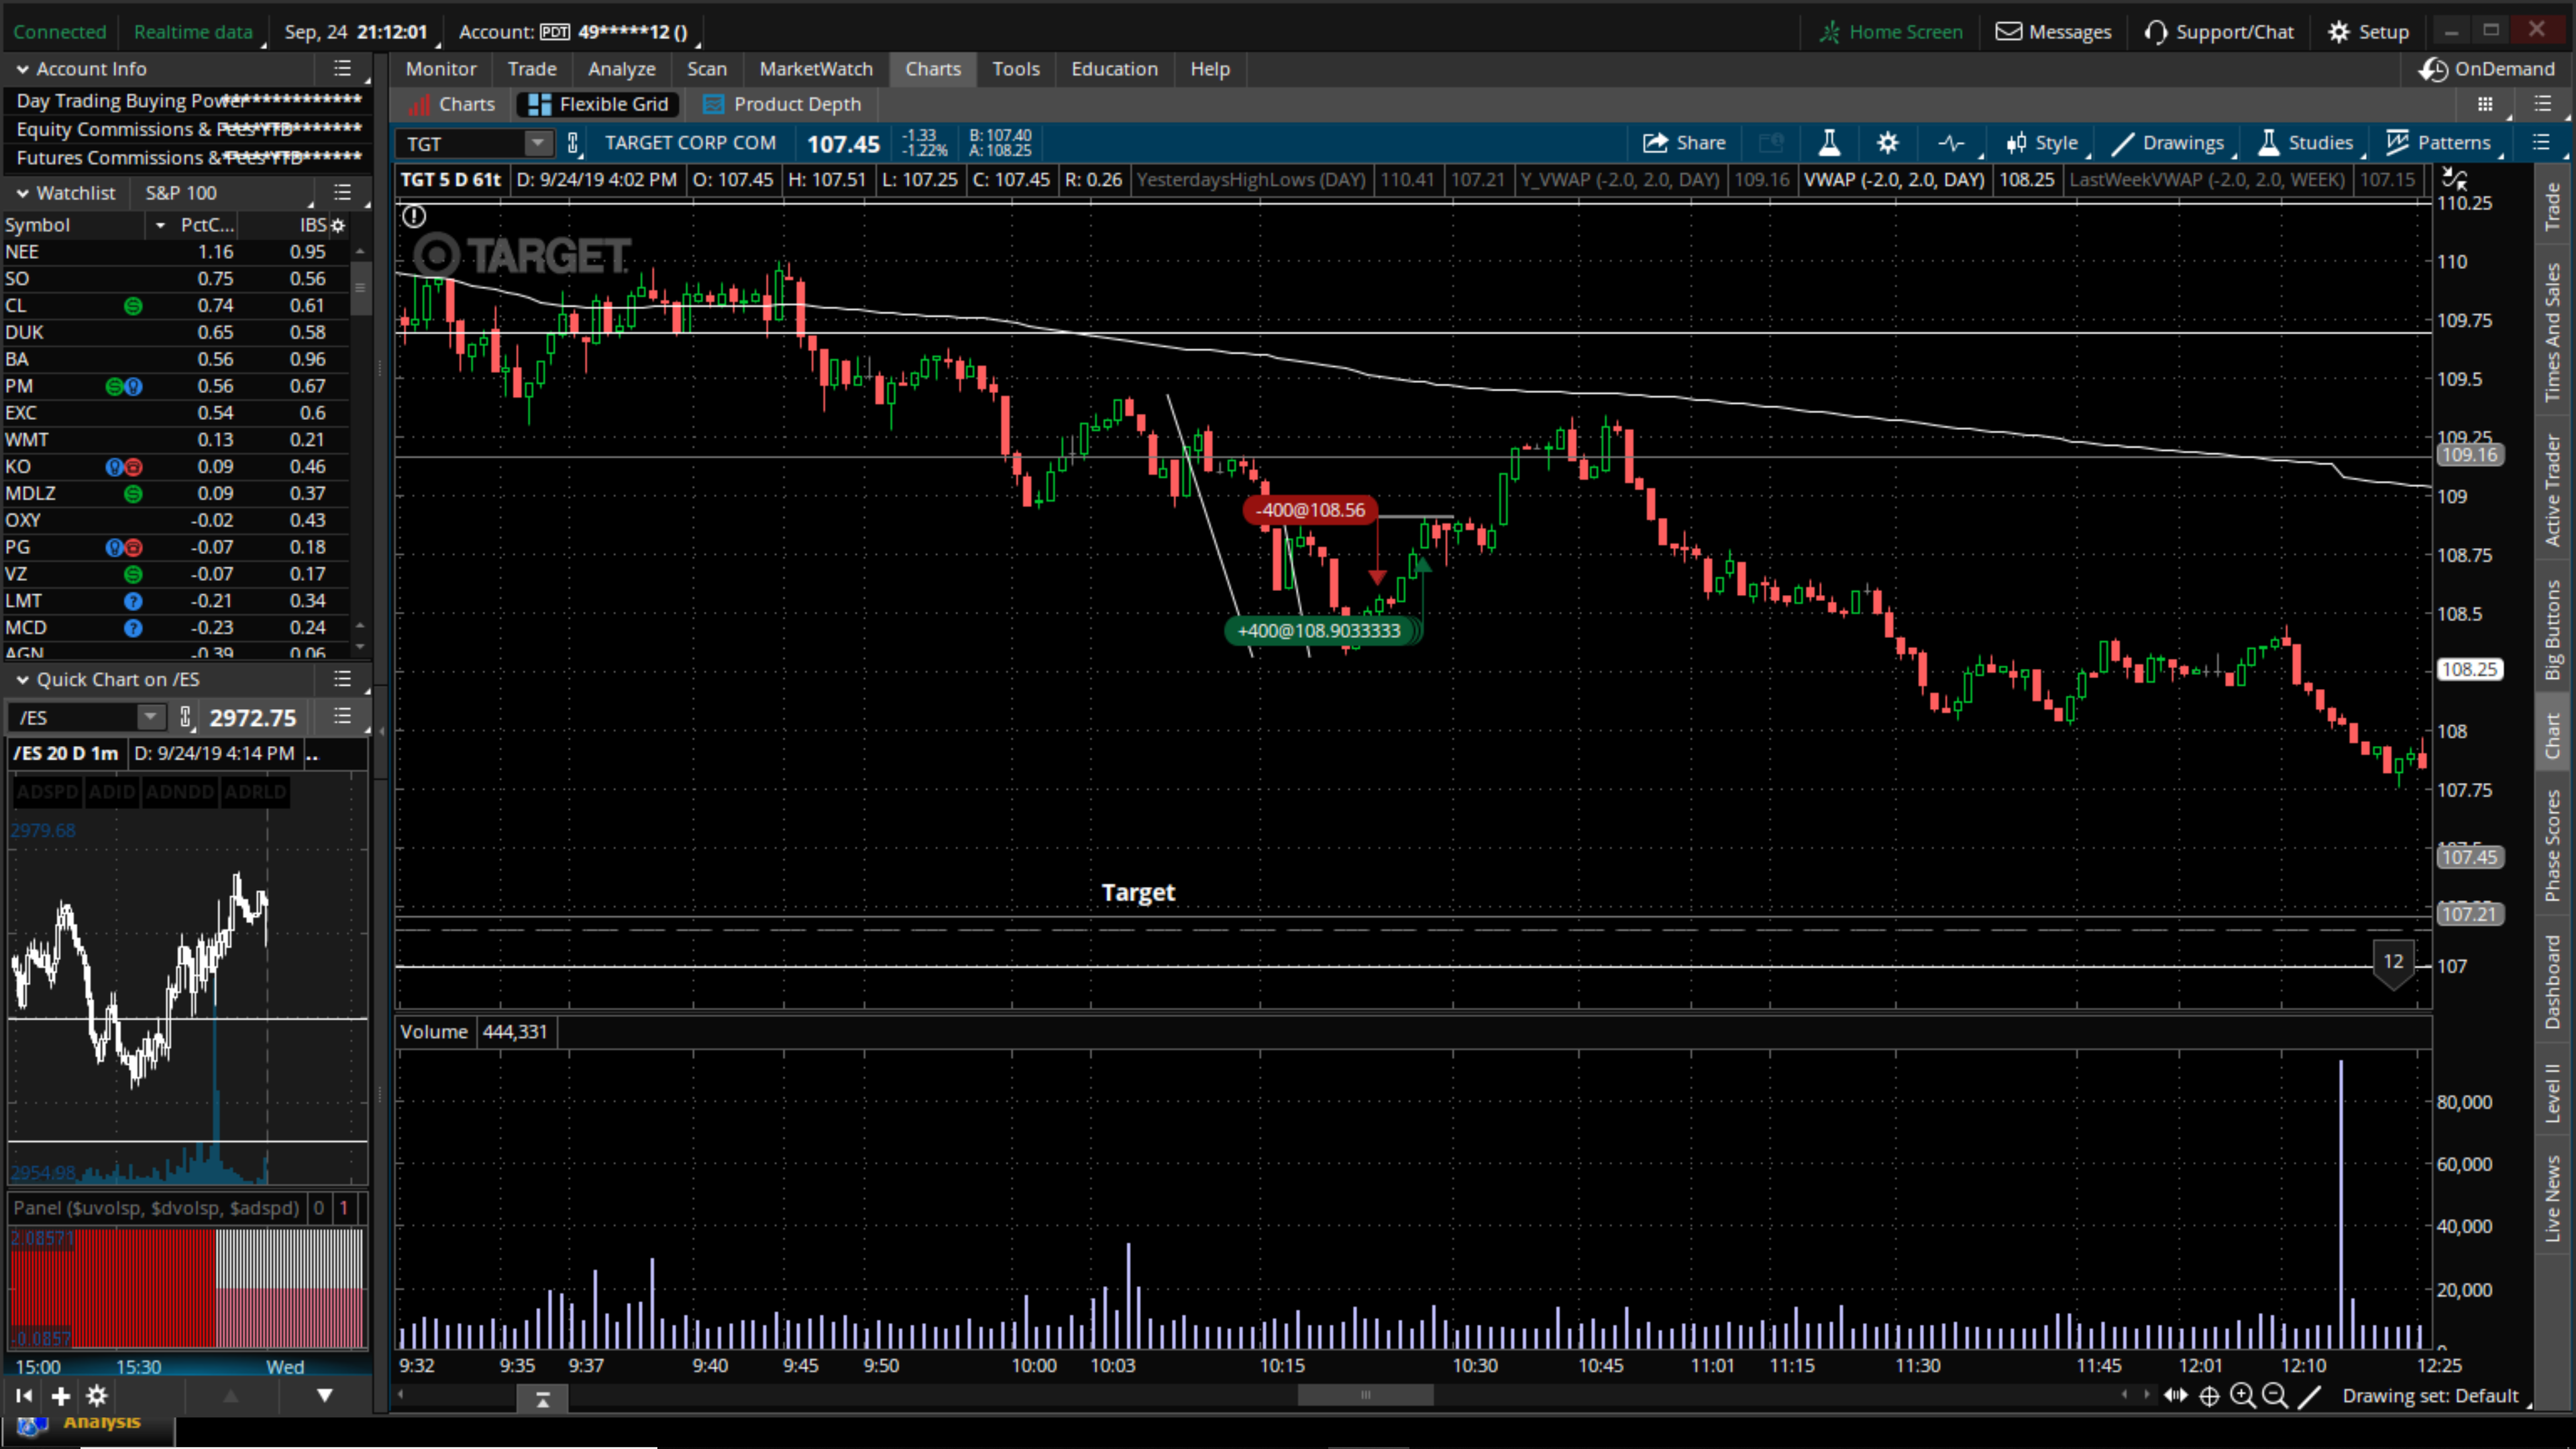Click the TGT symbol entry field
The image size is (2576, 1449).
(462, 144)
